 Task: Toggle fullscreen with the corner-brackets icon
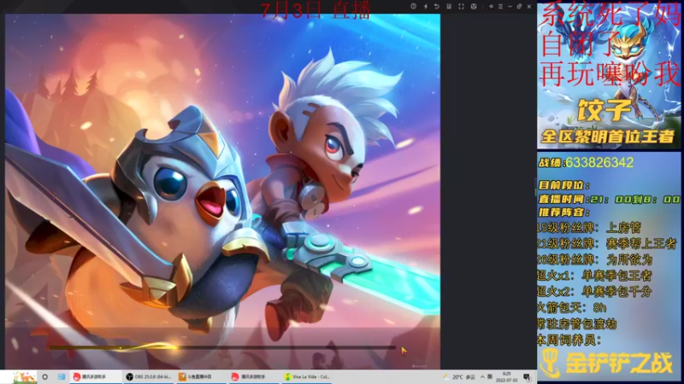tap(461, 6)
